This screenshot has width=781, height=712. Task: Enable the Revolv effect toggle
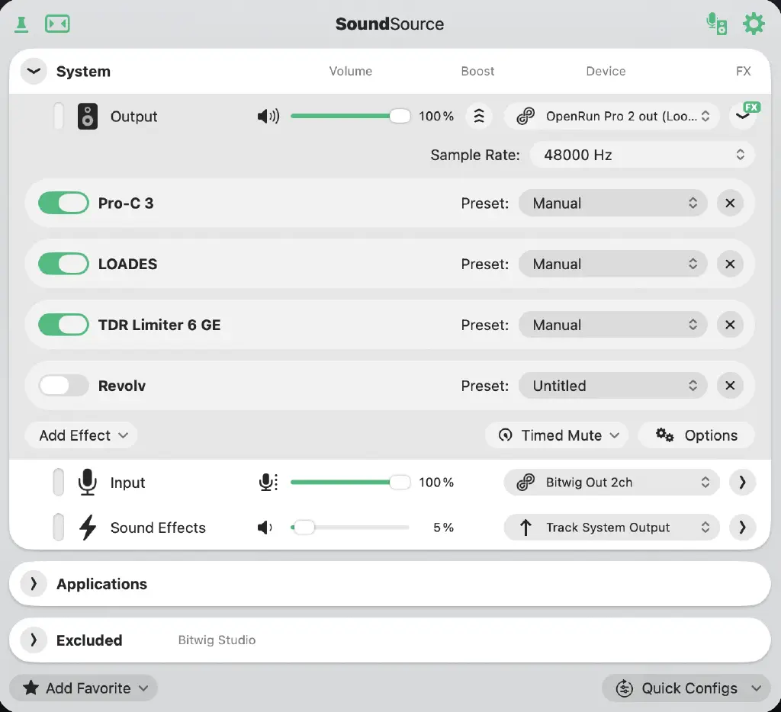point(63,386)
